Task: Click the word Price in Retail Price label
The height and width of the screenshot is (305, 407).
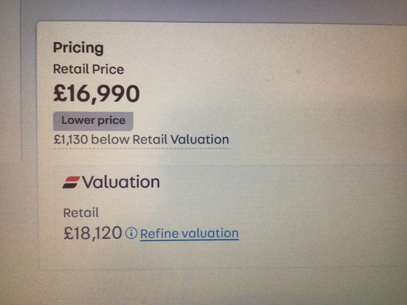Action: point(108,69)
